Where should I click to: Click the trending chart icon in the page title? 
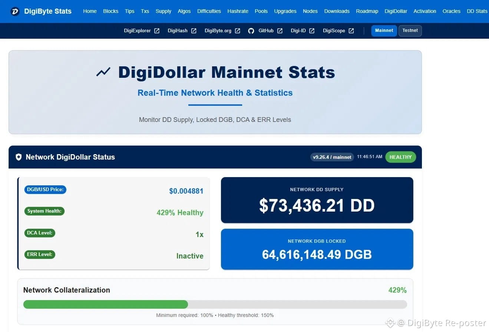[103, 72]
